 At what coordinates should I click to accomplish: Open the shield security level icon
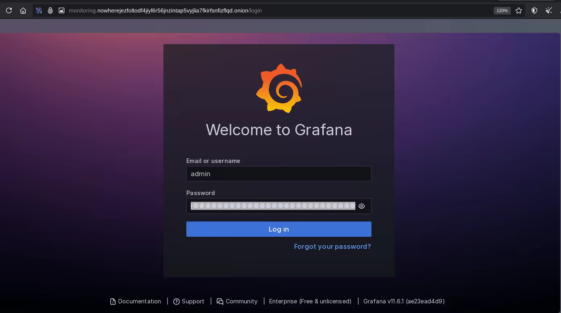click(534, 10)
